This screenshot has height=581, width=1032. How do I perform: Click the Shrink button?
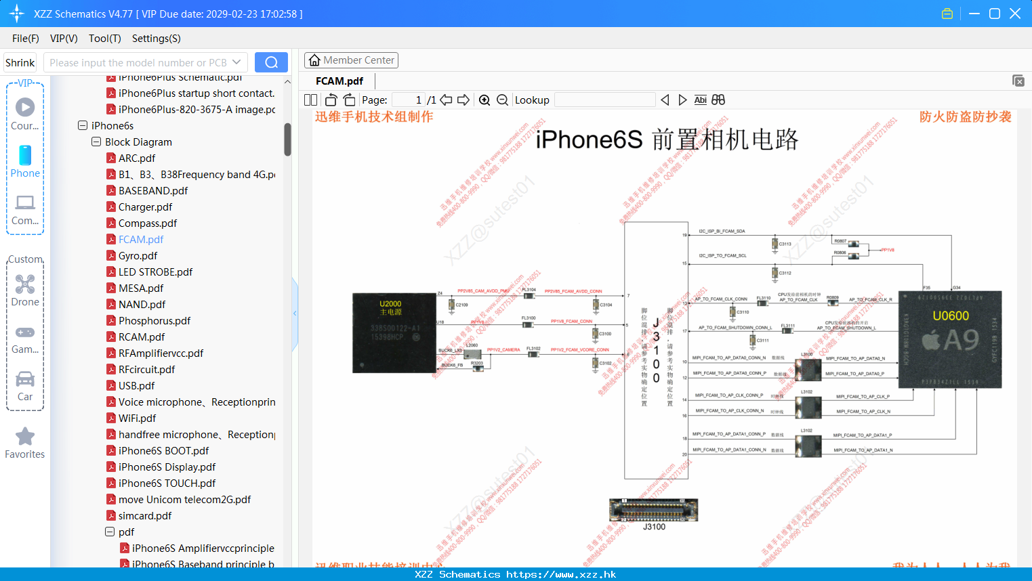pos(20,62)
